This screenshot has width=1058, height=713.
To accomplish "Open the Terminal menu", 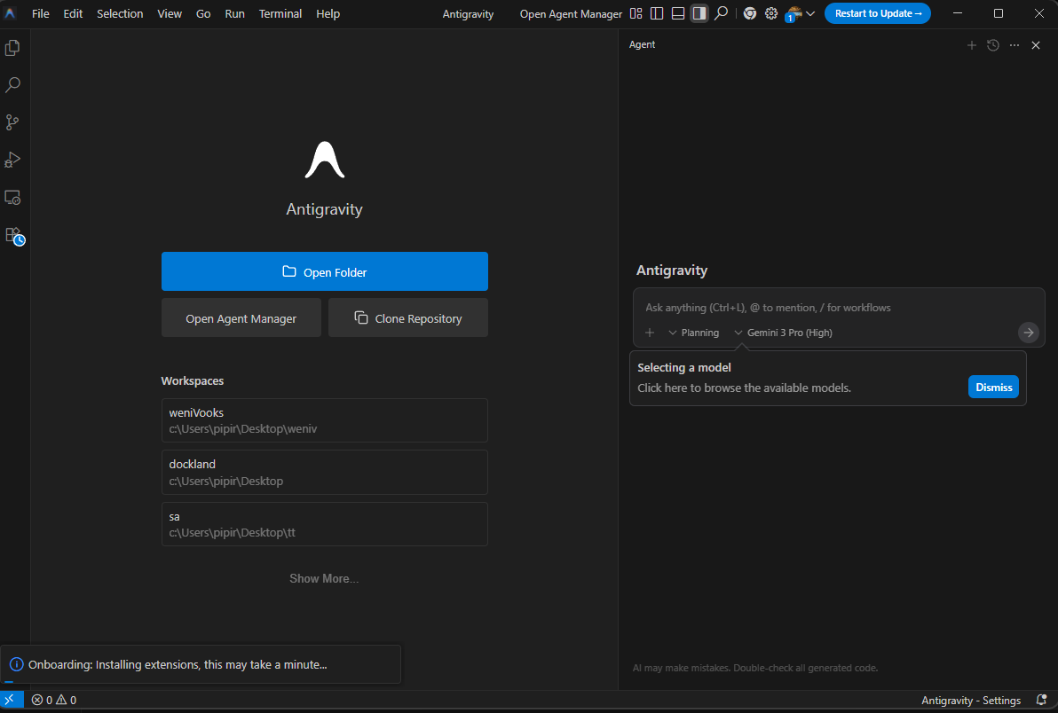I will 280,13.
